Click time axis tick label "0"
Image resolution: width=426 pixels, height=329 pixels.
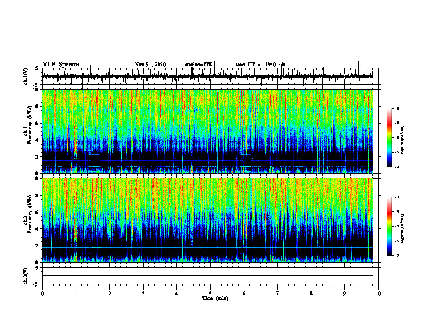click(x=42, y=294)
